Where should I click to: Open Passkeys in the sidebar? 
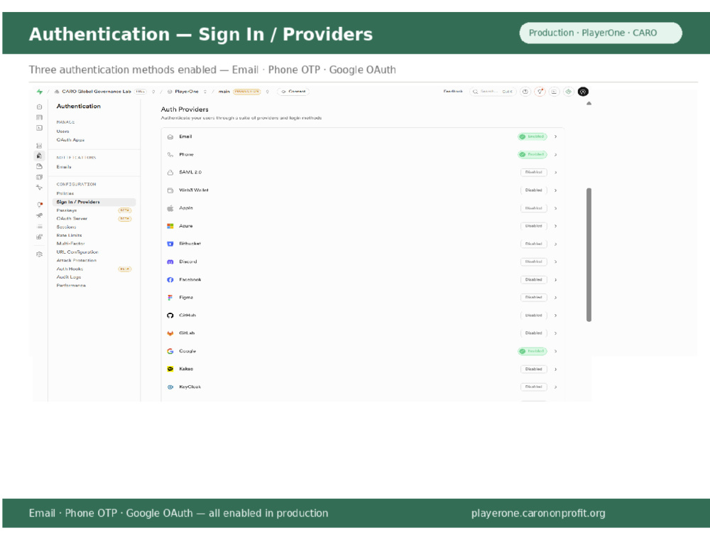[x=67, y=210]
